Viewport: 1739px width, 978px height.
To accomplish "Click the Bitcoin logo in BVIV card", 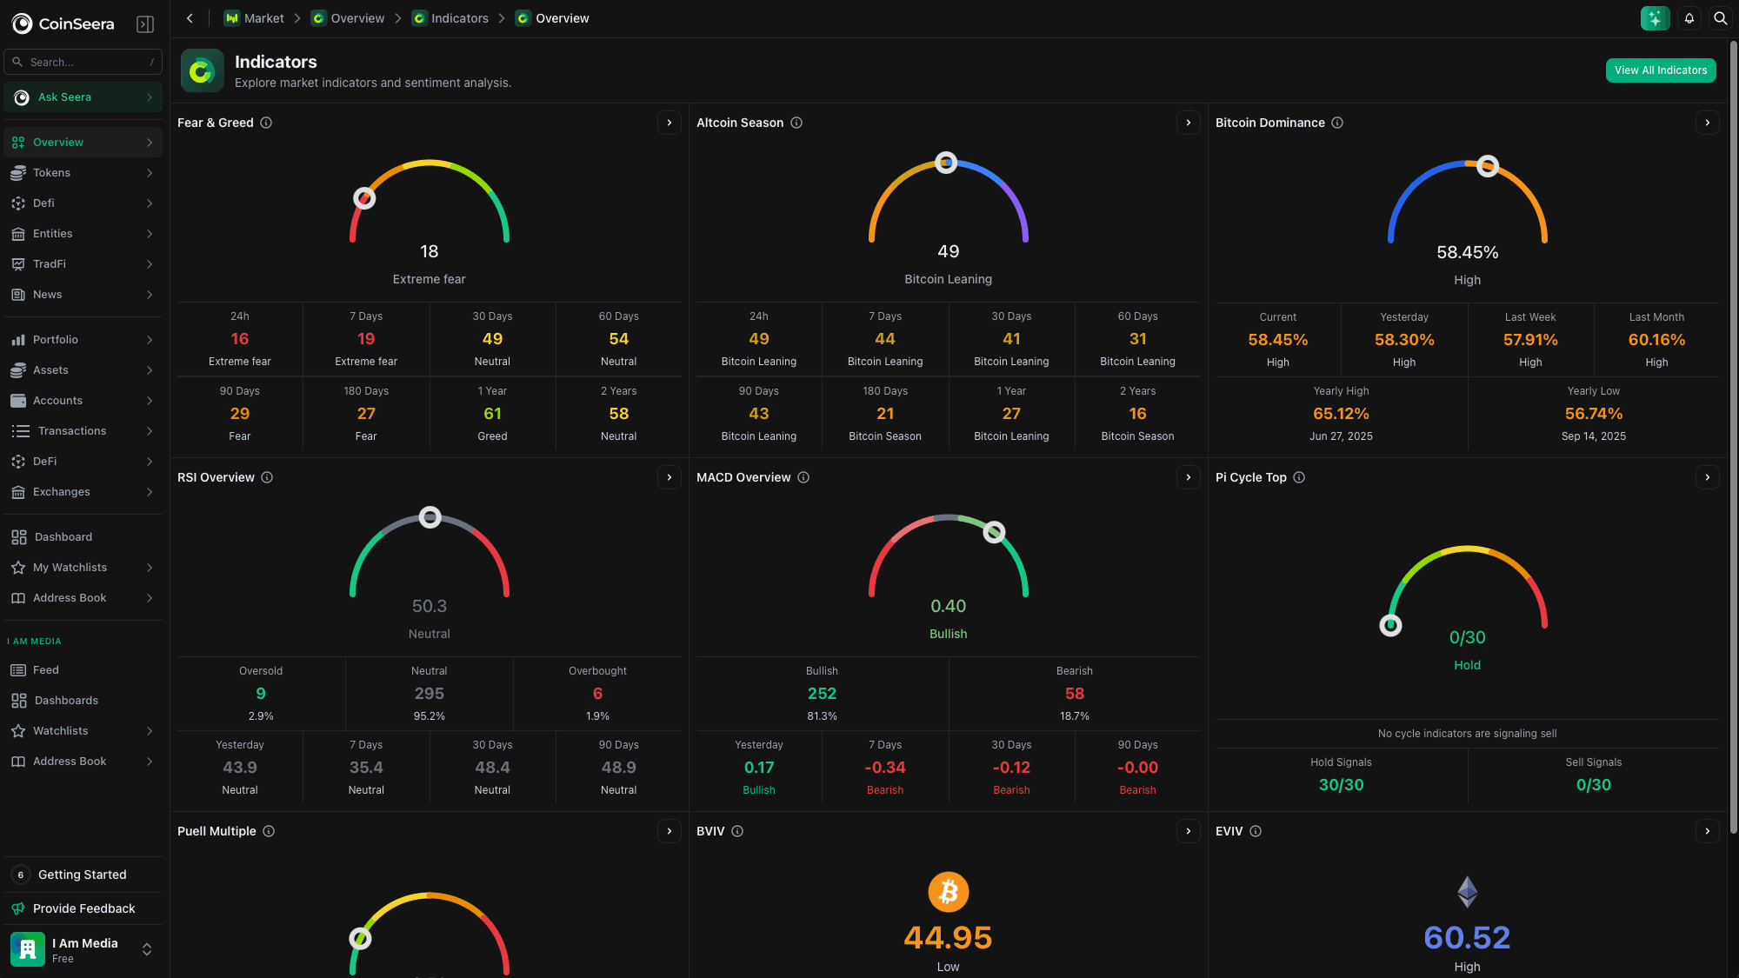I will (948, 892).
